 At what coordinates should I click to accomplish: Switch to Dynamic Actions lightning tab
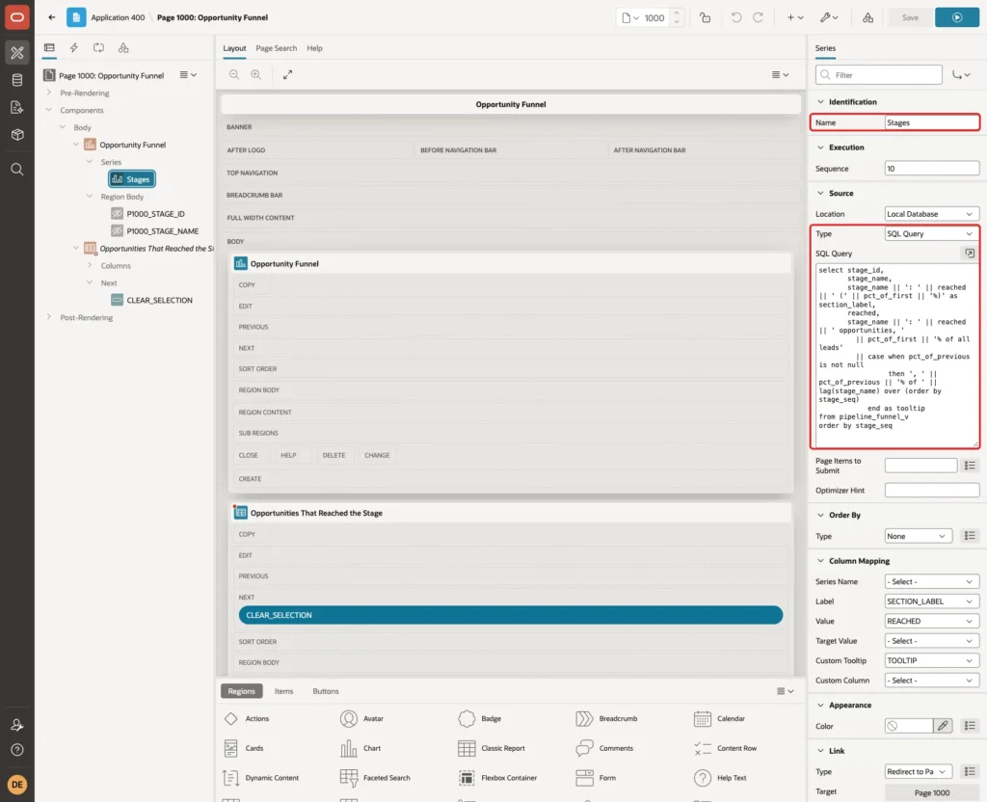73,48
